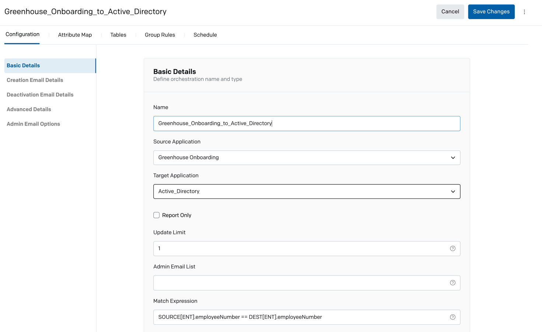
Task: Click the Match Expression field label
Action: (175, 301)
